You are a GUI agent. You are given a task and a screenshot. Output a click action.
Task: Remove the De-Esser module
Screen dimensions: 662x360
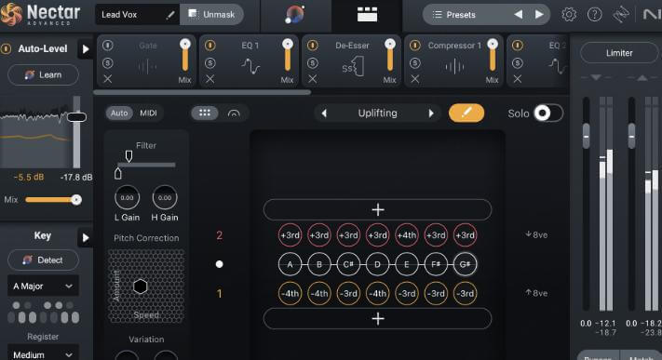tap(313, 79)
